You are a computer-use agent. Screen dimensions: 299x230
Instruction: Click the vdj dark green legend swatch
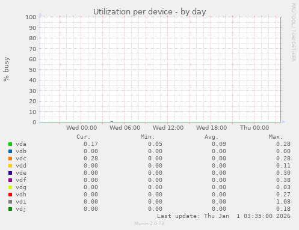[10, 209]
